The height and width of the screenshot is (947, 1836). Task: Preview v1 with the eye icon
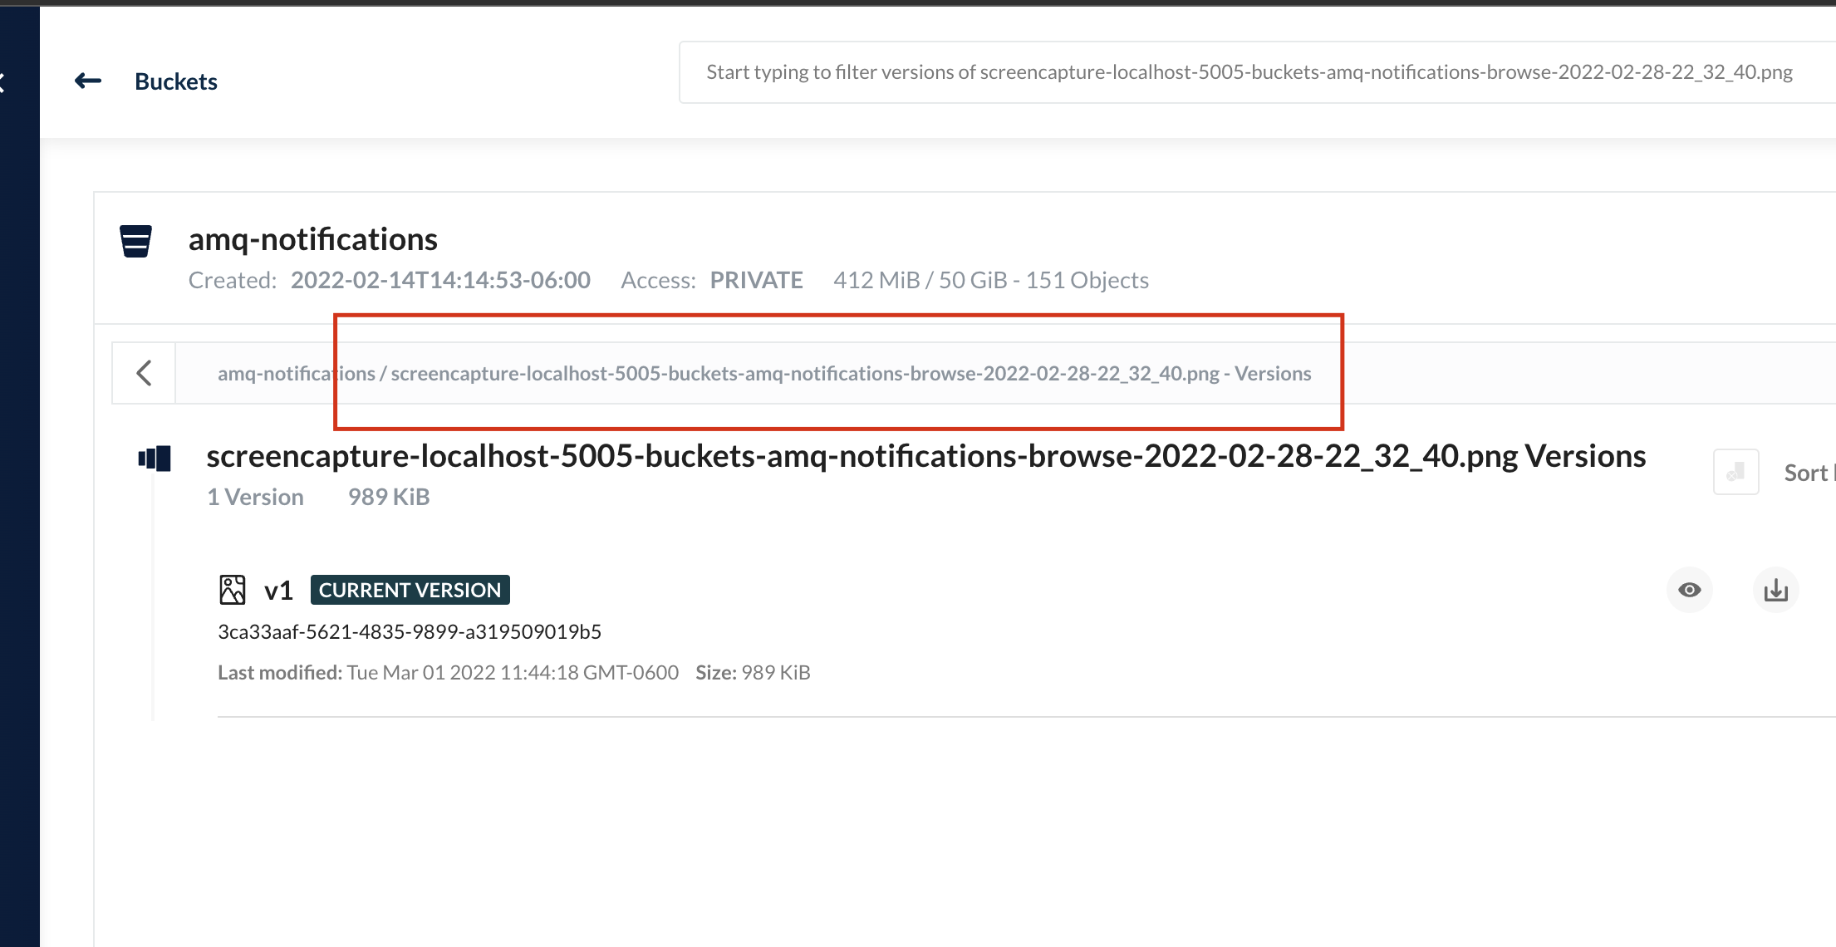click(x=1689, y=590)
